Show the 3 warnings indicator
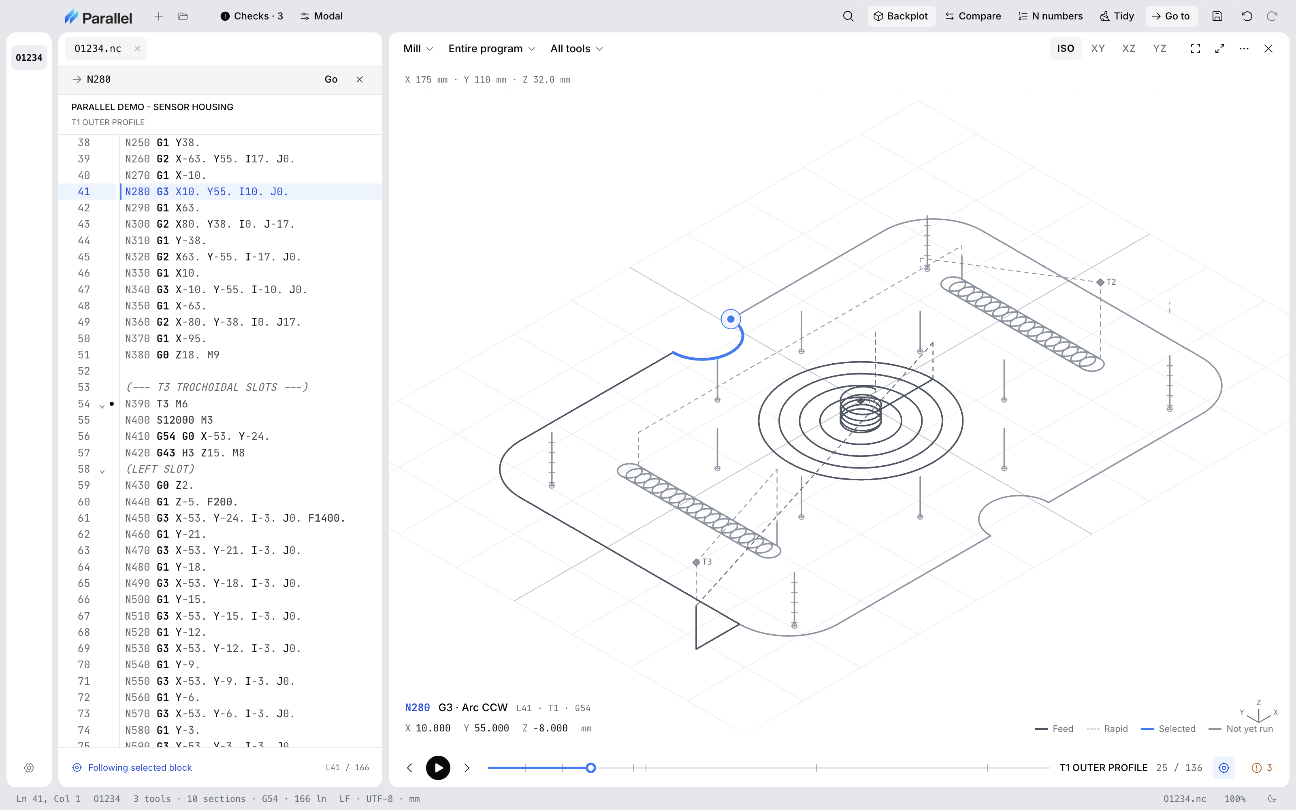 click(1262, 768)
